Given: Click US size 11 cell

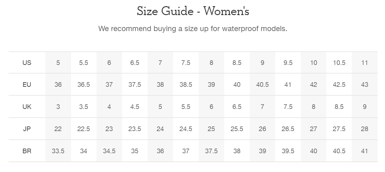Looking at the screenshot, I should click(x=365, y=63).
